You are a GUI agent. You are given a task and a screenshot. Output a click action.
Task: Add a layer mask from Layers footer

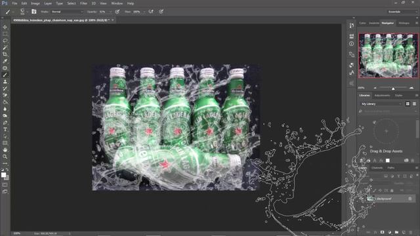(382, 232)
